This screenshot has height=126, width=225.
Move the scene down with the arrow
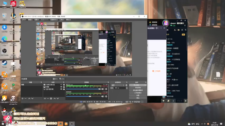click(32, 99)
